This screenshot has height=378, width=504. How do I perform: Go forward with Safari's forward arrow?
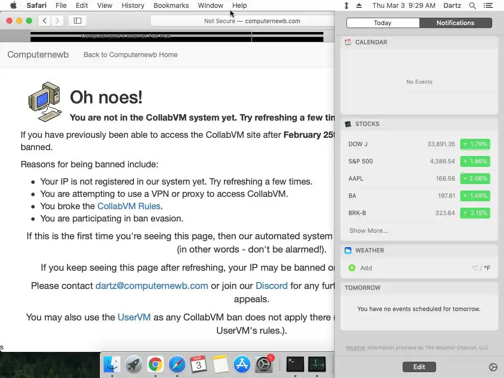[x=57, y=21]
